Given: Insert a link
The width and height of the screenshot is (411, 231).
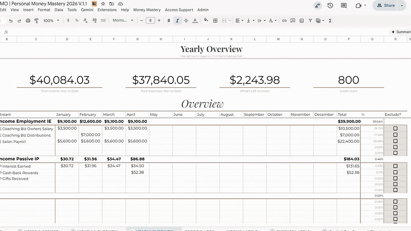Looking at the screenshot, I should [x=284, y=21].
